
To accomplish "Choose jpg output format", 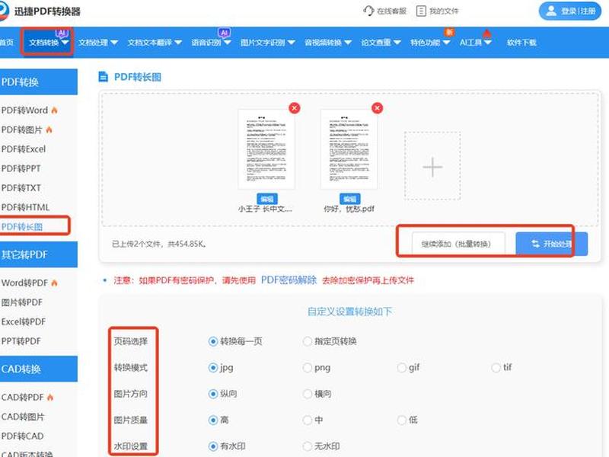I will 213,368.
